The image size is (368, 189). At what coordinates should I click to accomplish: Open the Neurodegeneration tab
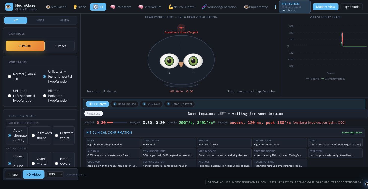(219, 7)
